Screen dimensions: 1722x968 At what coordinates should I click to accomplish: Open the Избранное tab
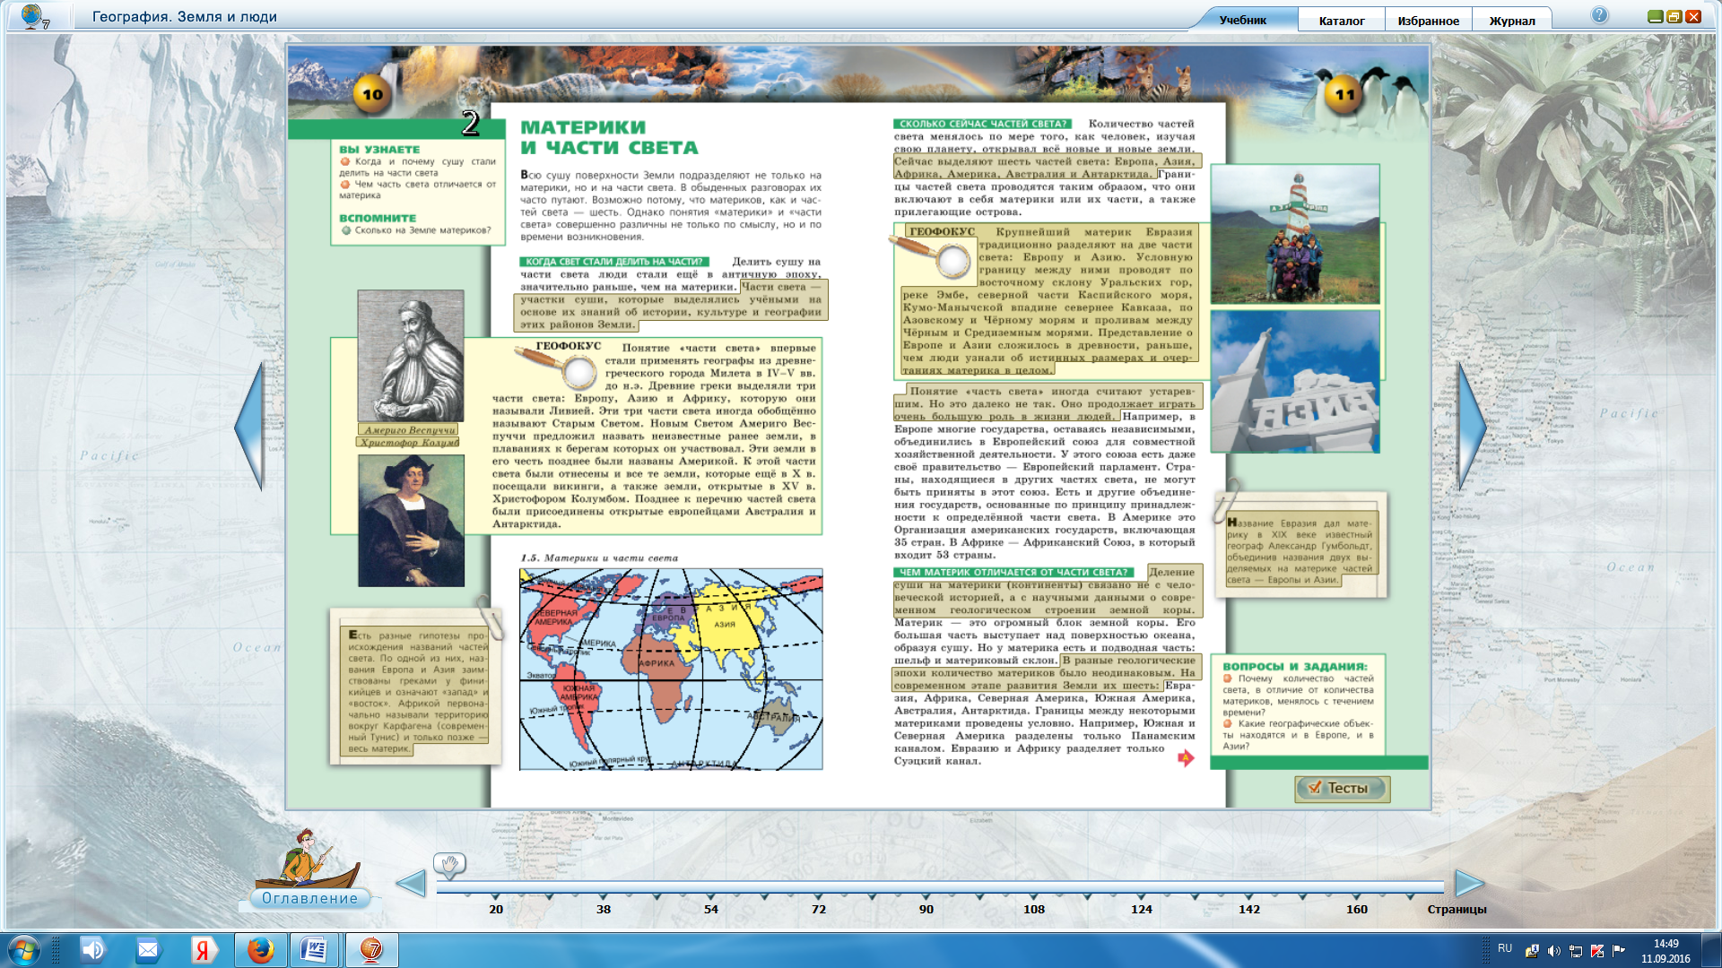pyautogui.click(x=1429, y=21)
